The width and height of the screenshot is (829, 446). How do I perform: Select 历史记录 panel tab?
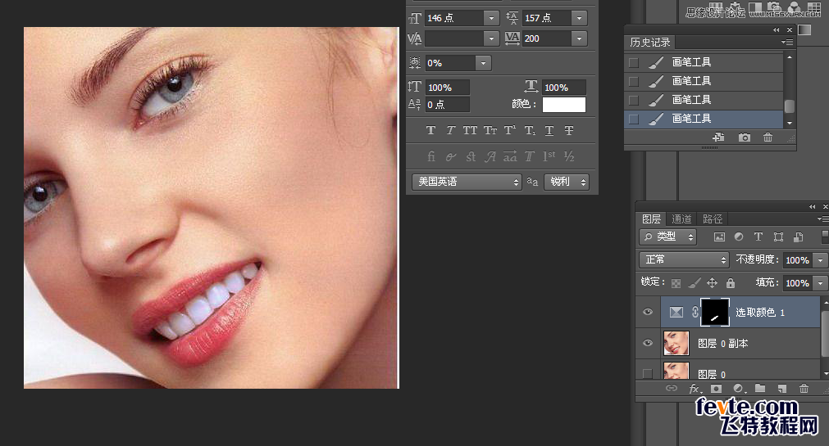click(x=649, y=43)
